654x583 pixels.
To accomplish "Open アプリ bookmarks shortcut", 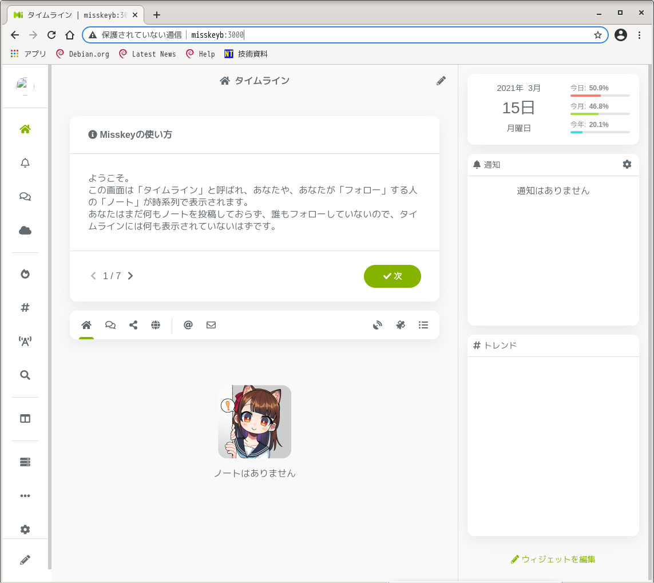I will pyautogui.click(x=29, y=54).
